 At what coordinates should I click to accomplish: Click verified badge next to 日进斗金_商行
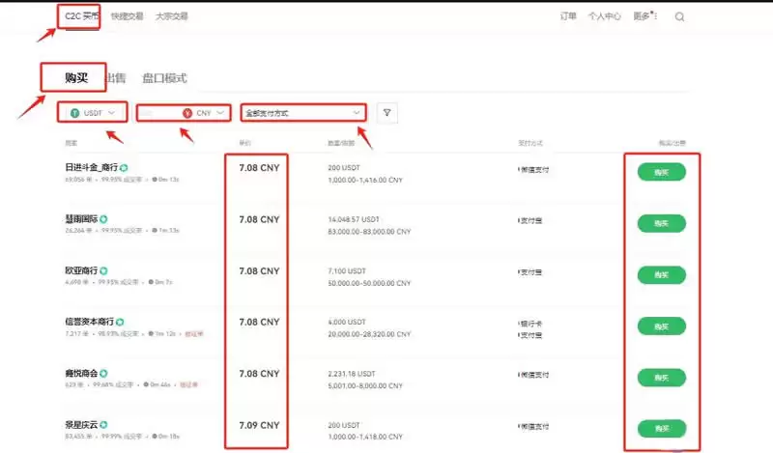tap(125, 167)
